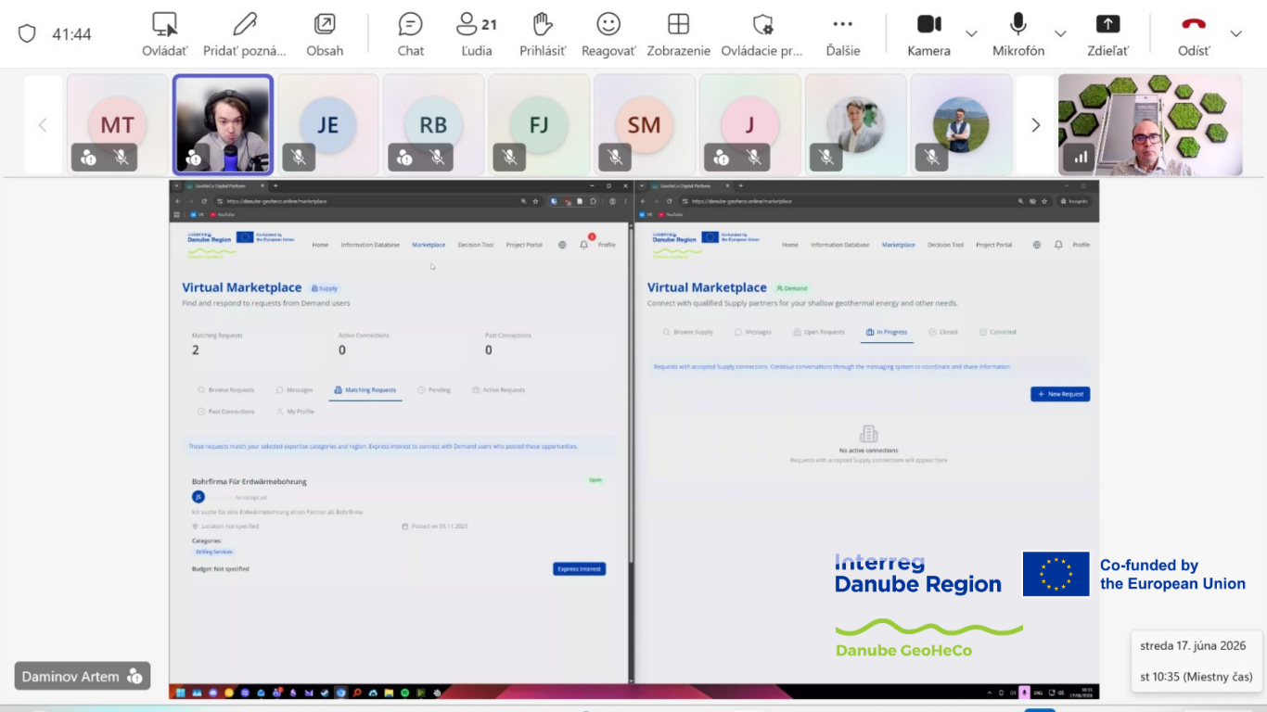Click Ovládať take control button
This screenshot has width=1267, height=712.
(x=165, y=34)
